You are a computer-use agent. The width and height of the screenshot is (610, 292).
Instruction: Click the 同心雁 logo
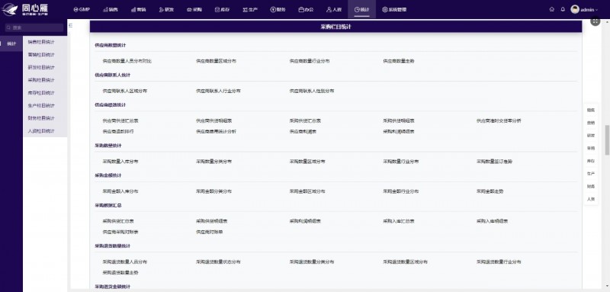click(x=25, y=9)
